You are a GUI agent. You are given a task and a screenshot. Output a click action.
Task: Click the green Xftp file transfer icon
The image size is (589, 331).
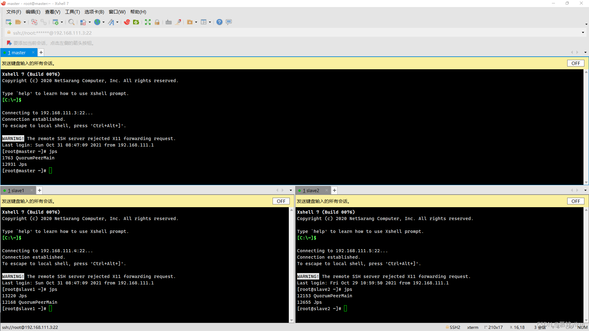(x=136, y=22)
